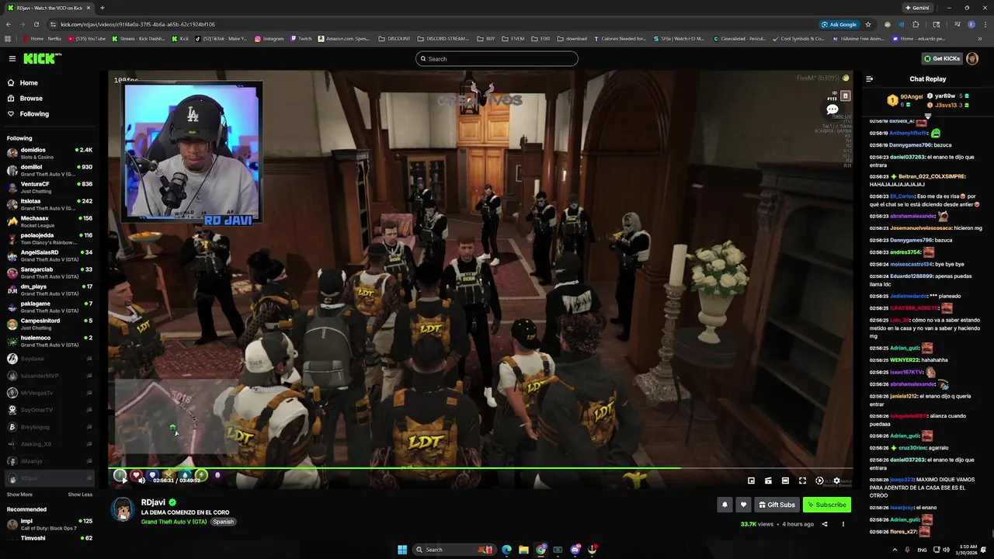Go to Home in Kick sidebar

pyautogui.click(x=29, y=83)
